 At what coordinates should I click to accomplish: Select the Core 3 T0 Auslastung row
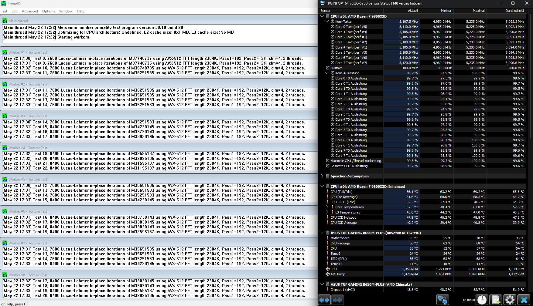point(422,109)
